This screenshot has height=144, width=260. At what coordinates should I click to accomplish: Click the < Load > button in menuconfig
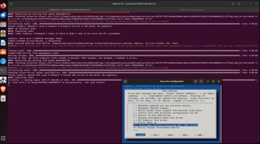click(x=199, y=135)
